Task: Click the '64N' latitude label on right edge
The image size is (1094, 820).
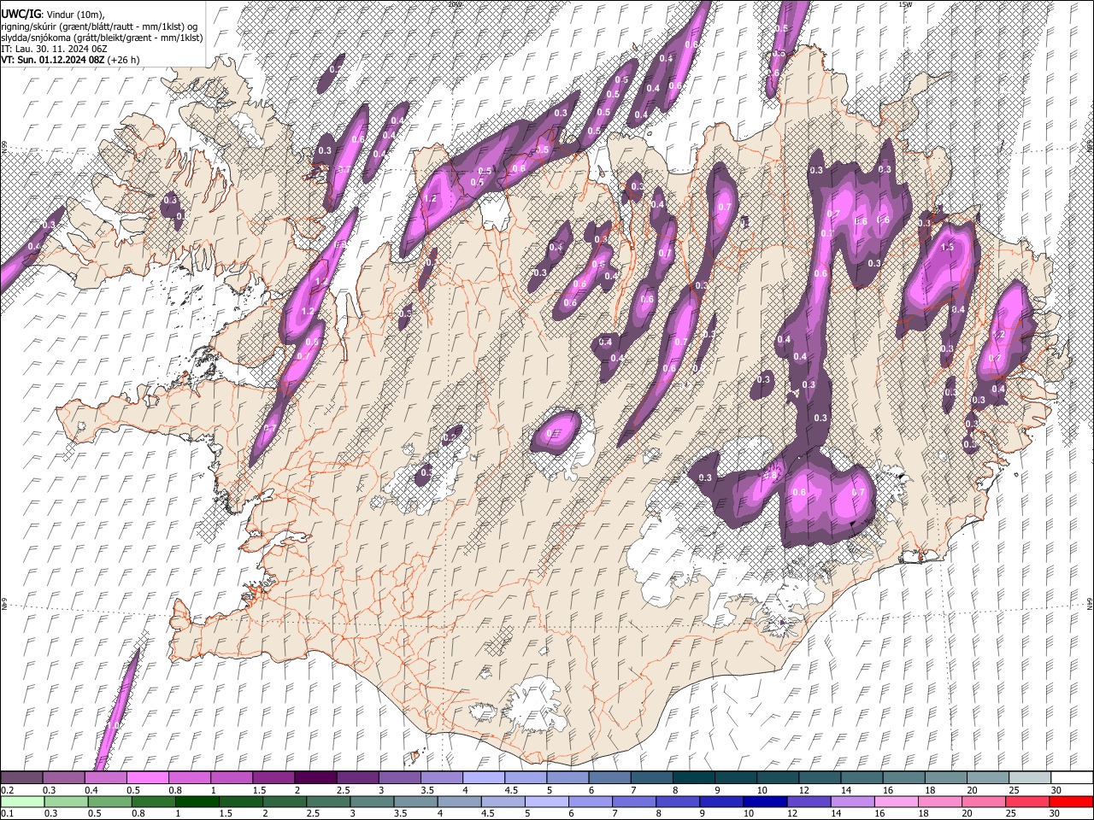Action: pos(1090,603)
